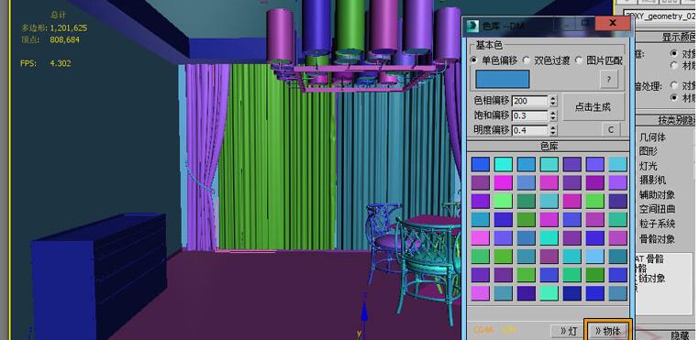Click the C button below 点击生成
Image resolution: width=699 pixels, height=340 pixels.
point(611,130)
